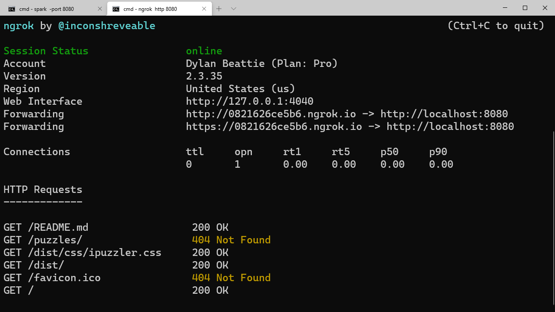
Task: Maximize the terminal window
Action: [525, 8]
